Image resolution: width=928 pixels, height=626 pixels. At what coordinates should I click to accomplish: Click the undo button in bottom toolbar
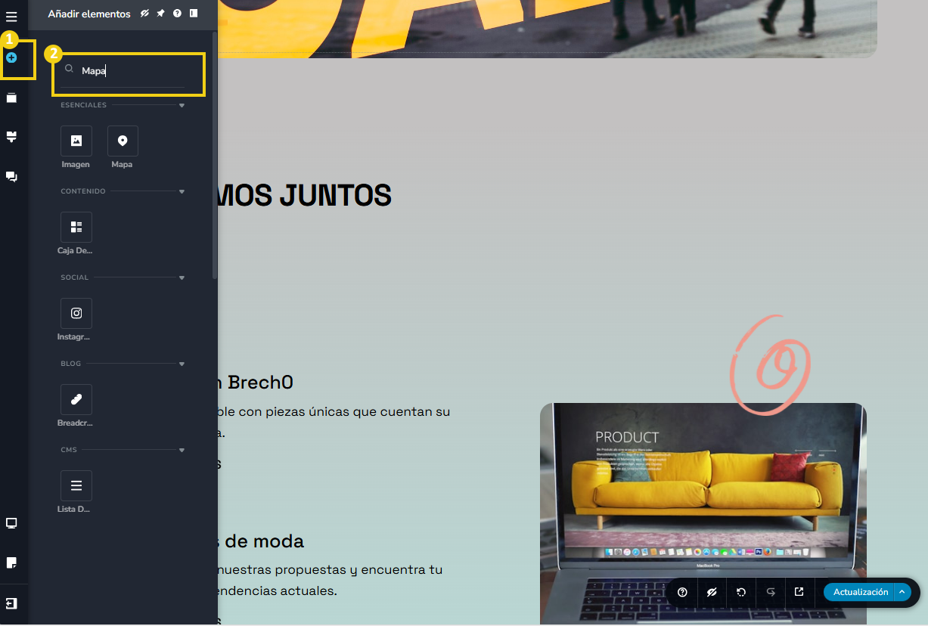[741, 592]
